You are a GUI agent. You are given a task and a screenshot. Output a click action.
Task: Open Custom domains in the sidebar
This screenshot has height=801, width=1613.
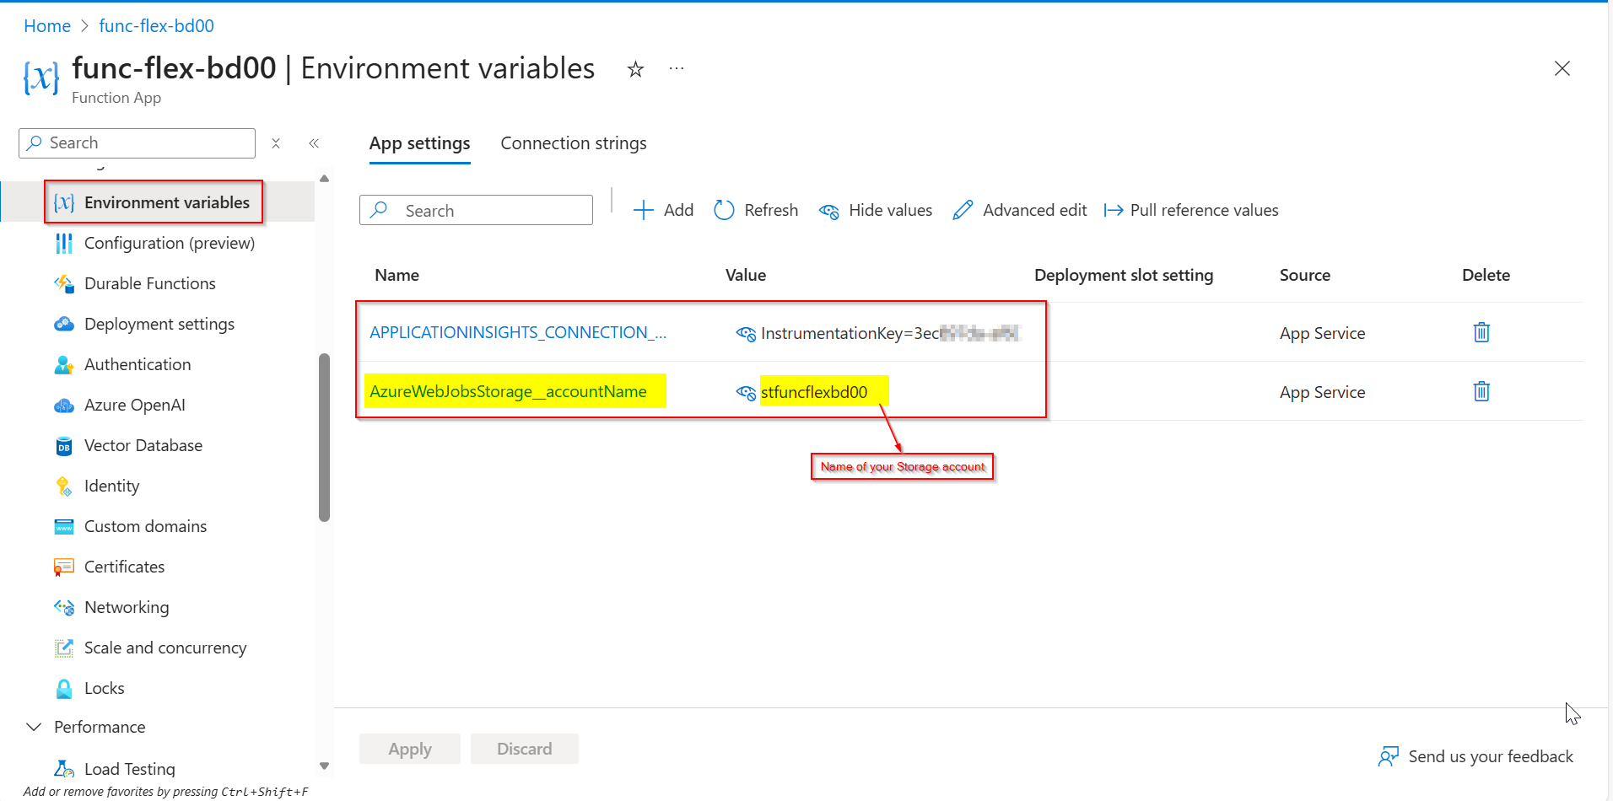click(x=145, y=526)
